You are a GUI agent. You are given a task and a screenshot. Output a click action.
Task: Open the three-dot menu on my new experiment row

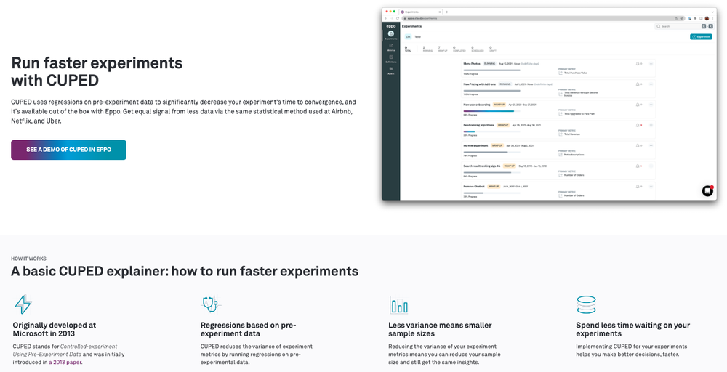pyautogui.click(x=651, y=145)
